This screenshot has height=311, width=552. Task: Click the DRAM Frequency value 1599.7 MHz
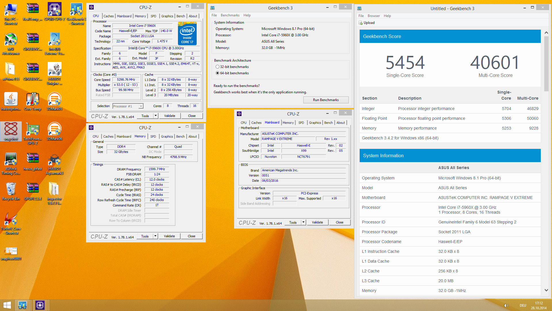157,169
